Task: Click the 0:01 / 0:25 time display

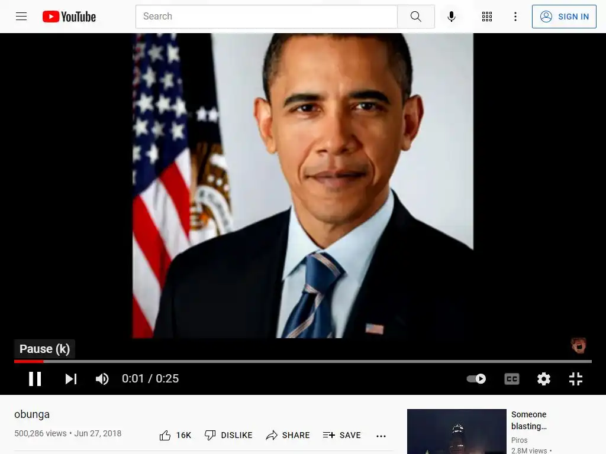Action: point(150,379)
